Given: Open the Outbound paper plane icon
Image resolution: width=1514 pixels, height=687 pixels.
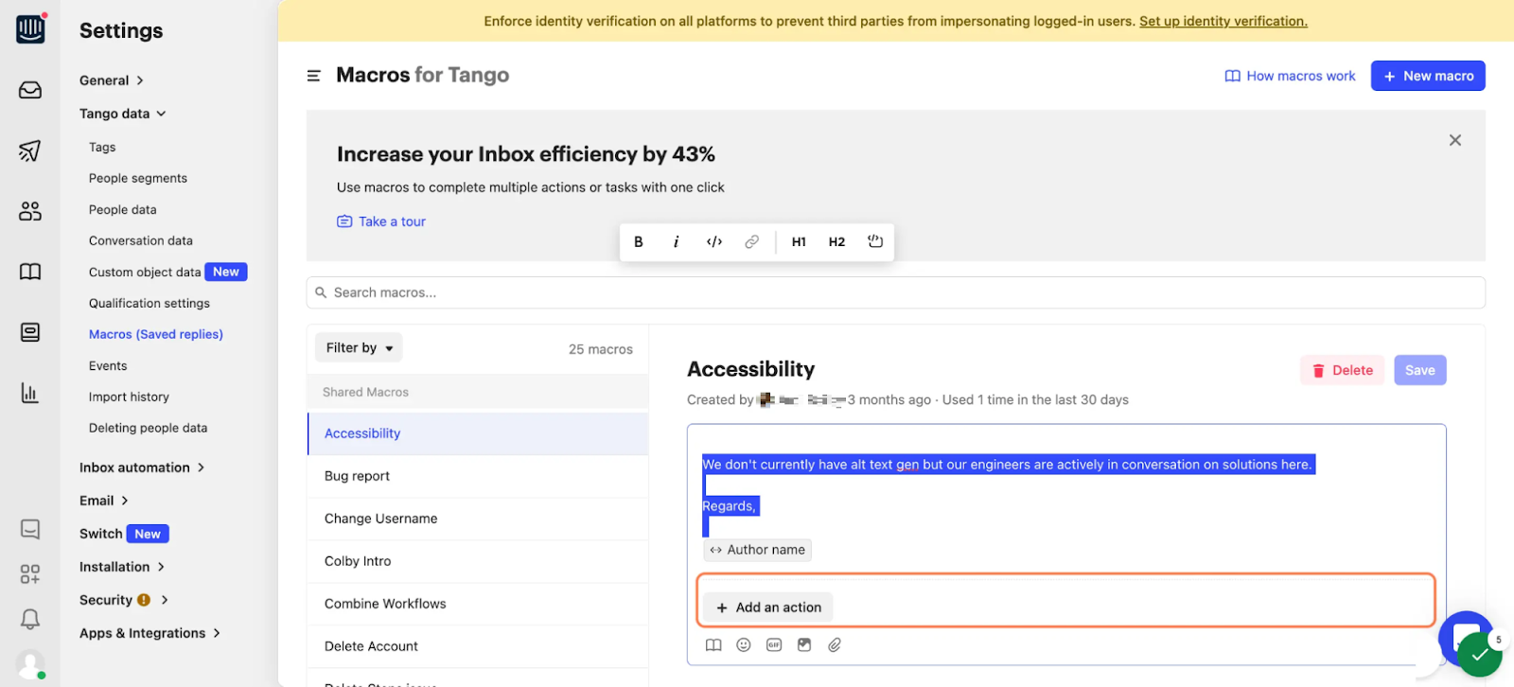Looking at the screenshot, I should [30, 150].
